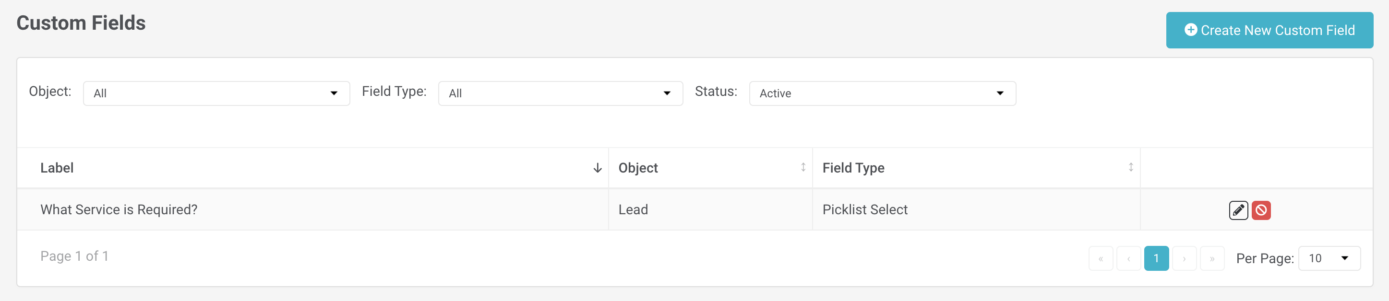Screen dimensions: 1389x301
Task: Click the Object column sort icon
Action: [803, 167]
